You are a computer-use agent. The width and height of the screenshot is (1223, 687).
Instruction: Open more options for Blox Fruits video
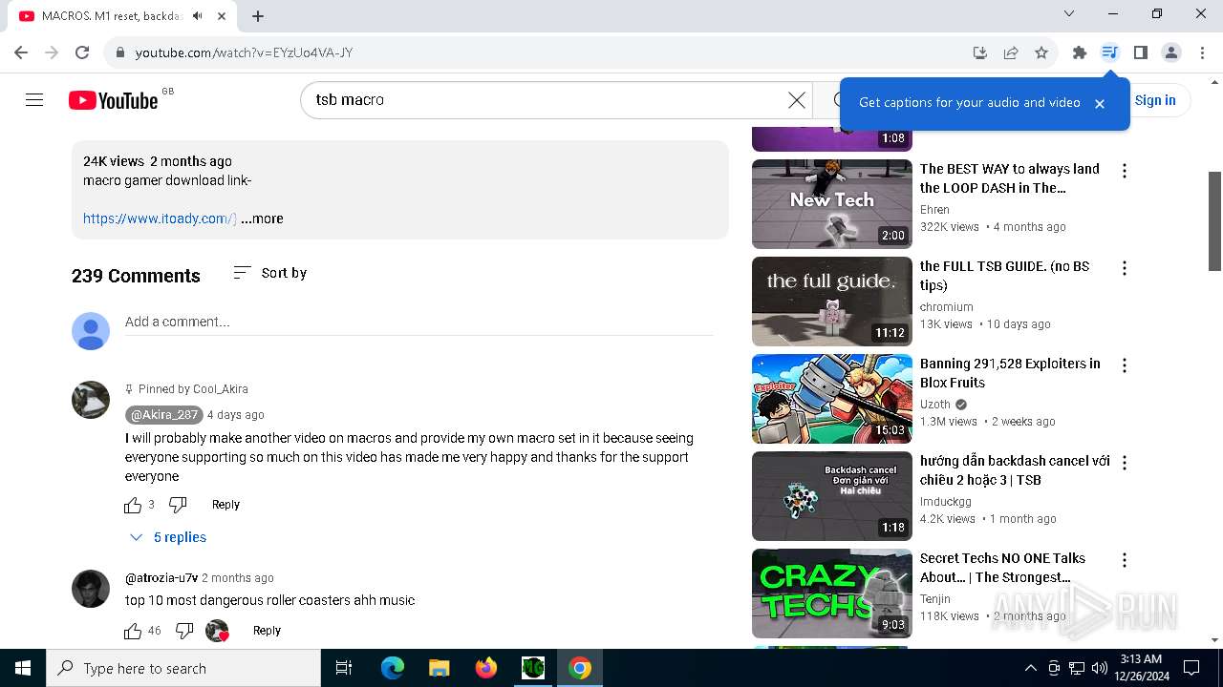coord(1125,365)
